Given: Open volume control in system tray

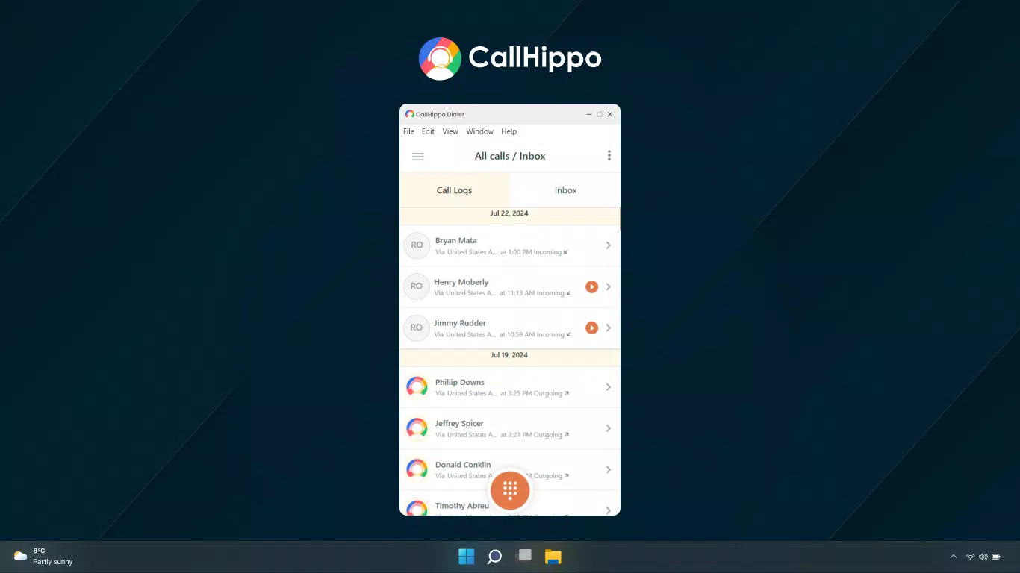Looking at the screenshot, I should [x=983, y=557].
